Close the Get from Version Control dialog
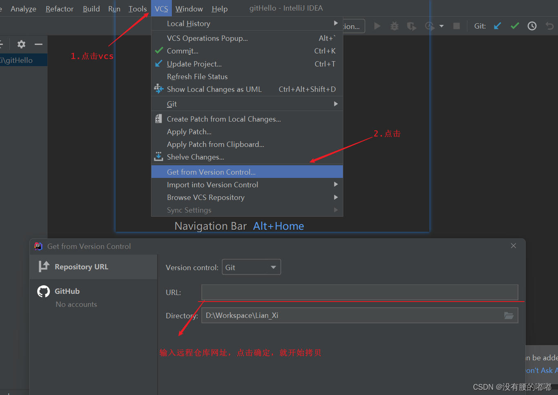Viewport: 558px width, 395px height. tap(514, 246)
